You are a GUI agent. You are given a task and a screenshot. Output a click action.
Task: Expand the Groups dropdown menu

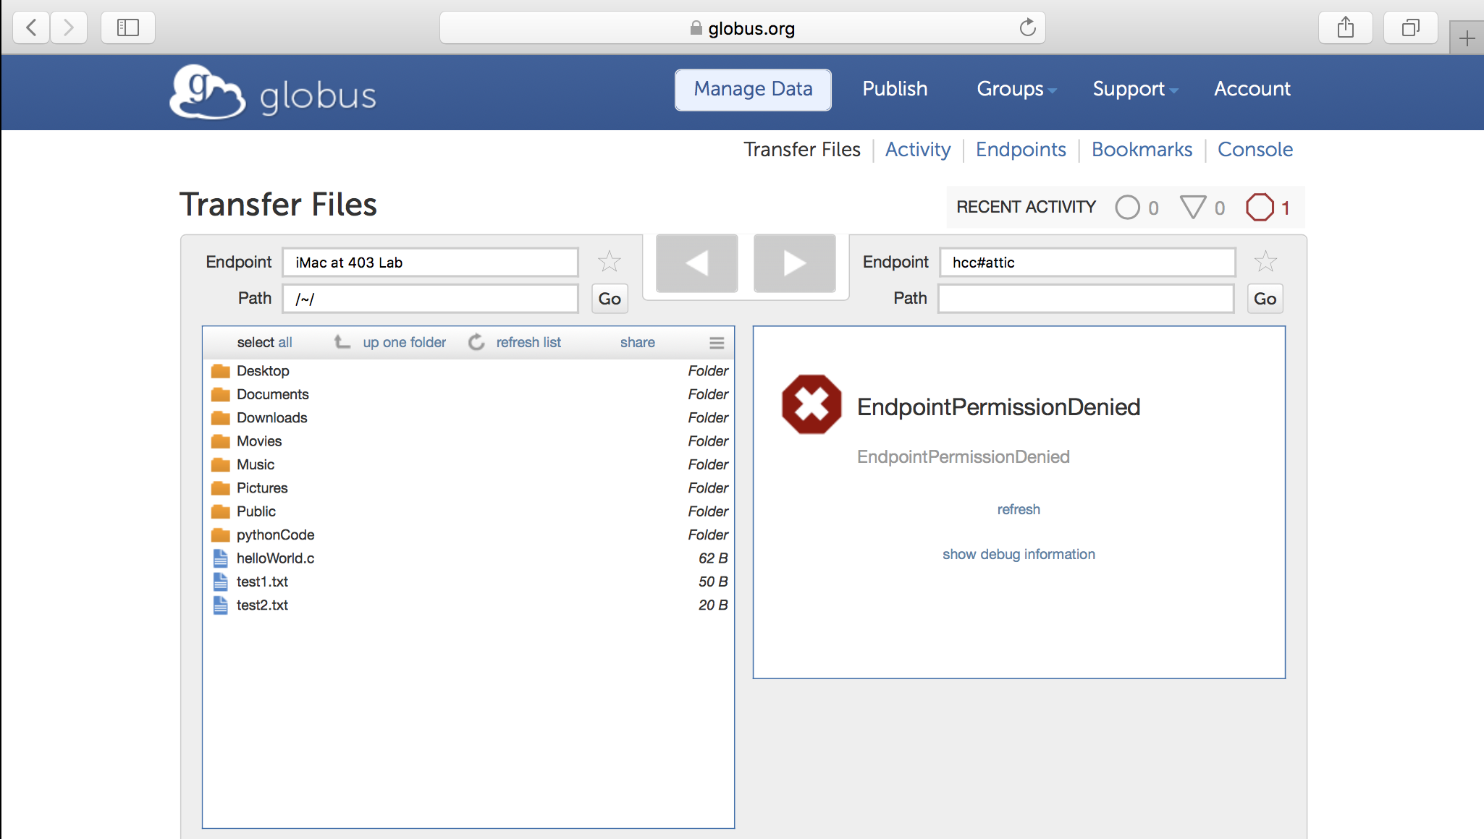[1016, 89]
